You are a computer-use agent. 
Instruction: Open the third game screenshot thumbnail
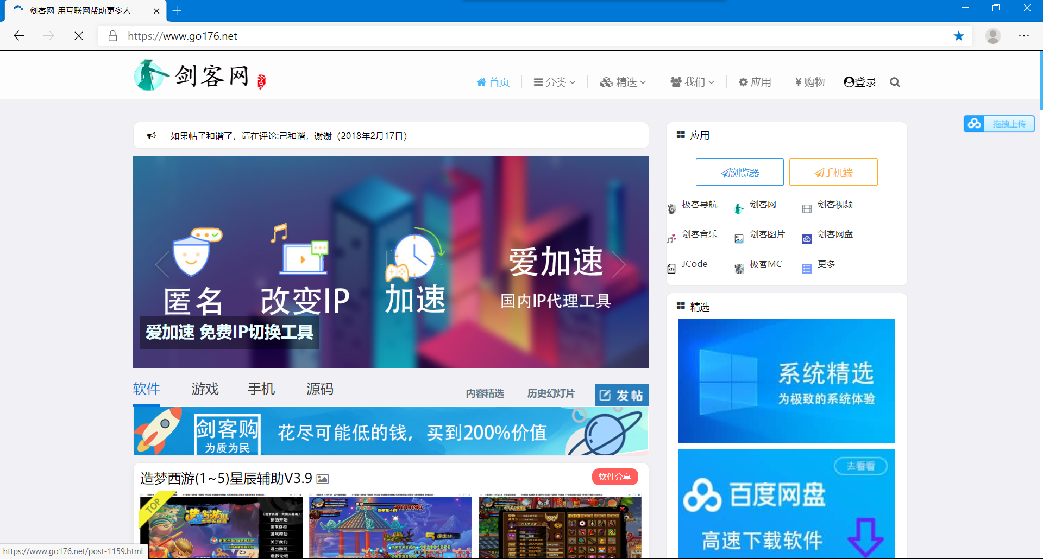pos(560,526)
